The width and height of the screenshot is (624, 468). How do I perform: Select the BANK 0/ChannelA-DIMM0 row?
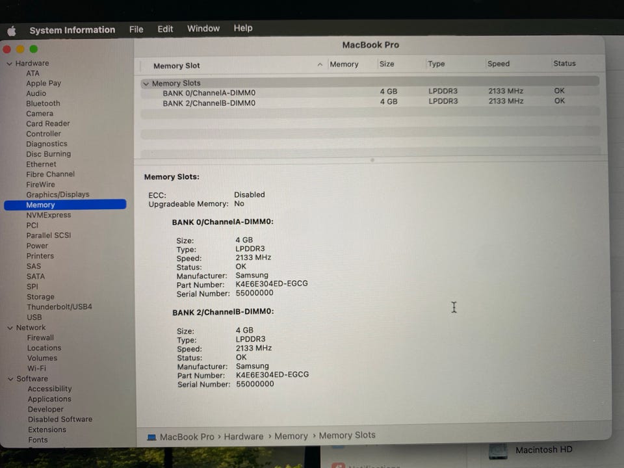pyautogui.click(x=370, y=92)
